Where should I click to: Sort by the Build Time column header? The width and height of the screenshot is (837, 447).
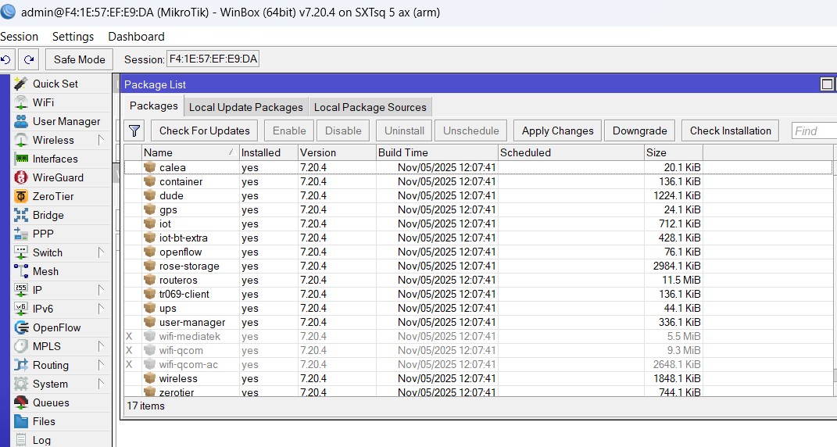coord(437,152)
